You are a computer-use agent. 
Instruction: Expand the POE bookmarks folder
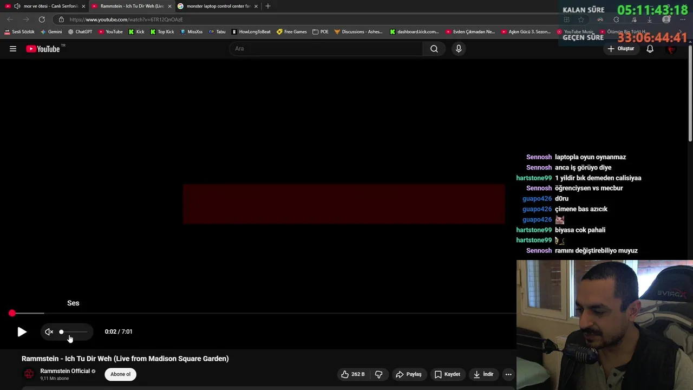(321, 31)
